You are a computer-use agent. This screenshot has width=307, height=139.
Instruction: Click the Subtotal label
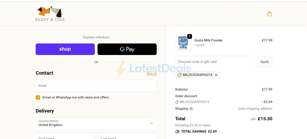coord(181,89)
